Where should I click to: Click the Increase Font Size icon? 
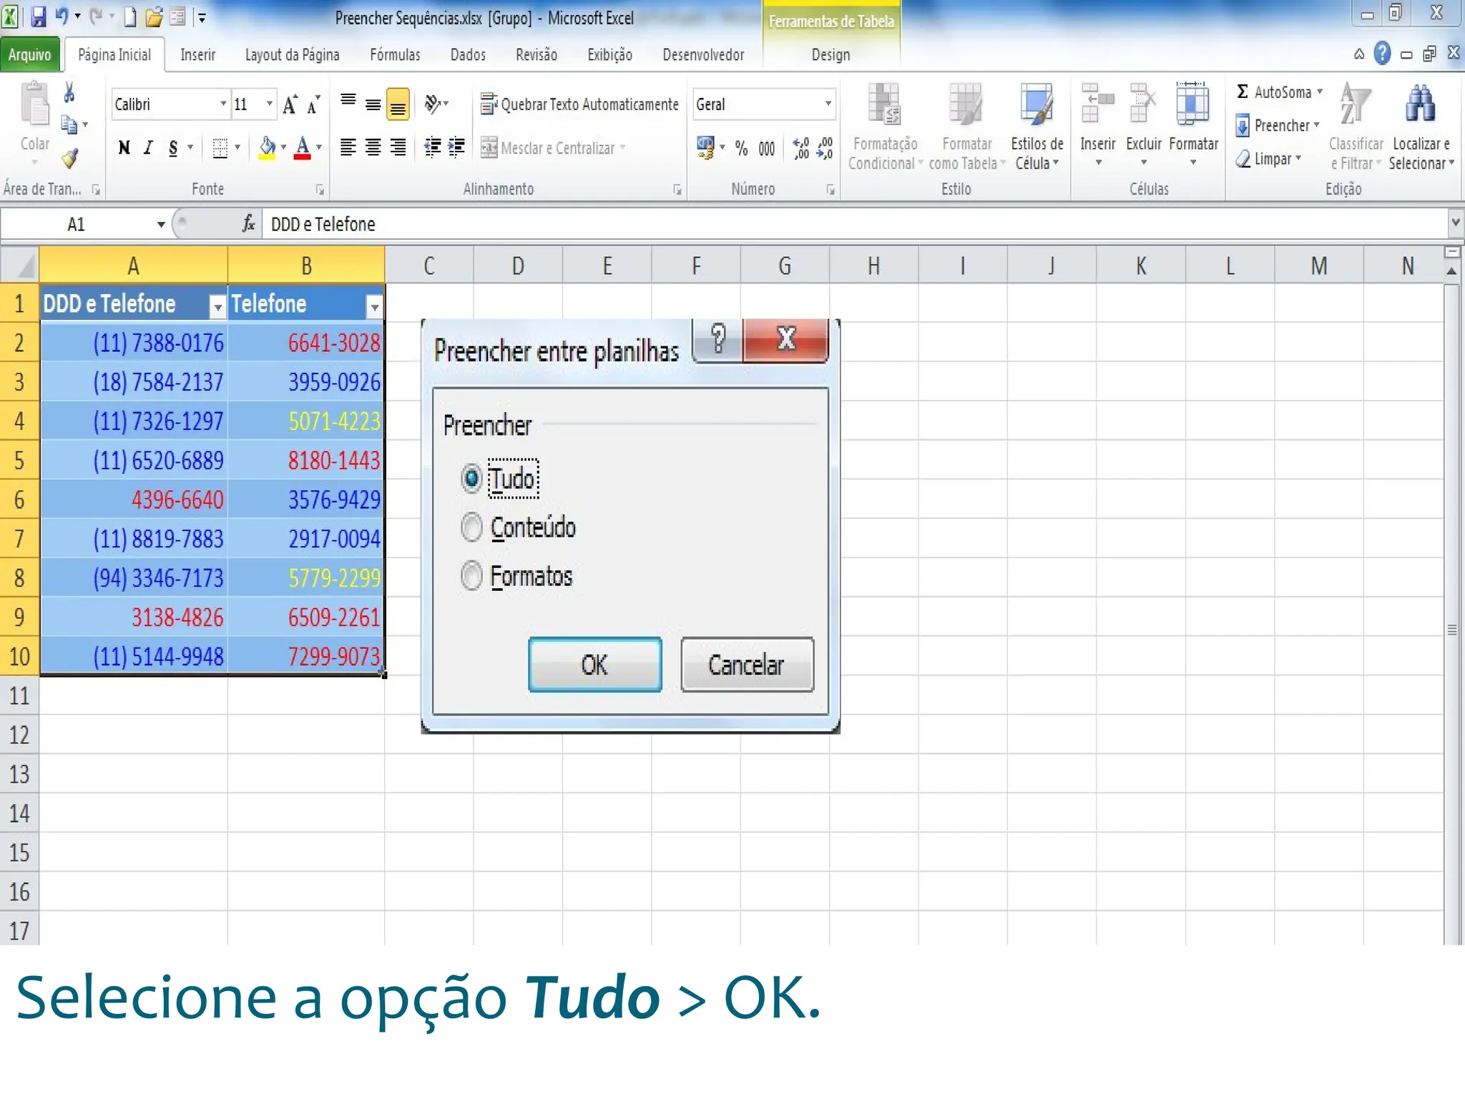pyautogui.click(x=290, y=105)
